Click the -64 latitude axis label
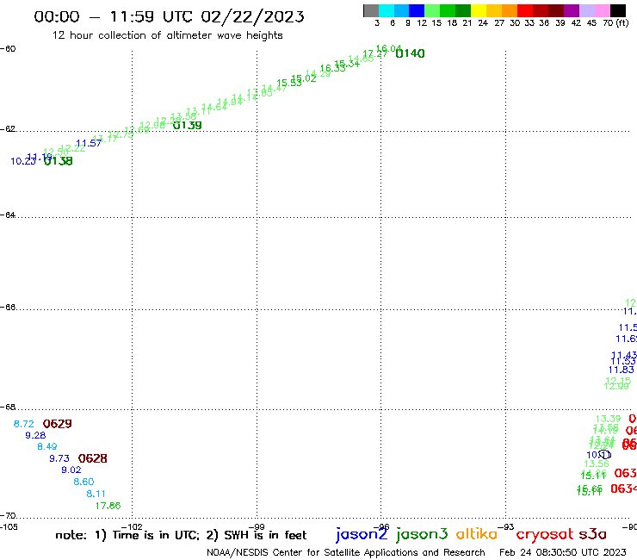Viewport: 637px width, 560px height. pyautogui.click(x=8, y=215)
